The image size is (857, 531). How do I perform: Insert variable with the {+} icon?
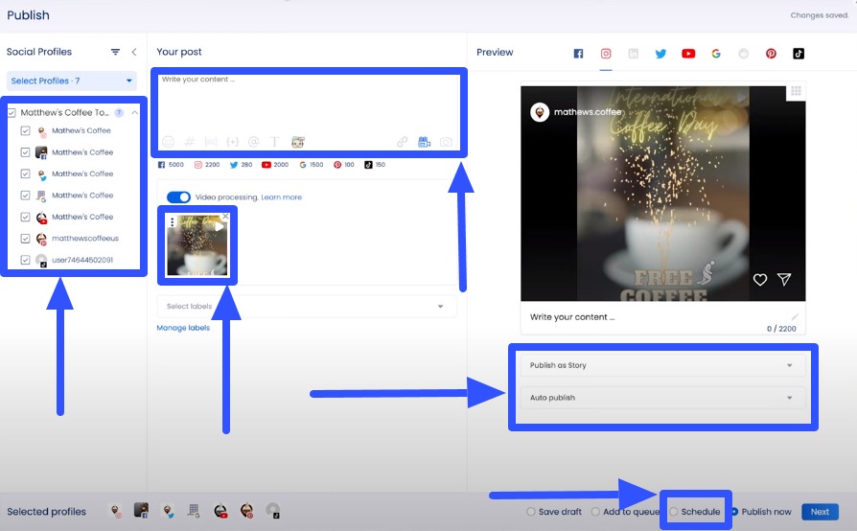pos(232,142)
